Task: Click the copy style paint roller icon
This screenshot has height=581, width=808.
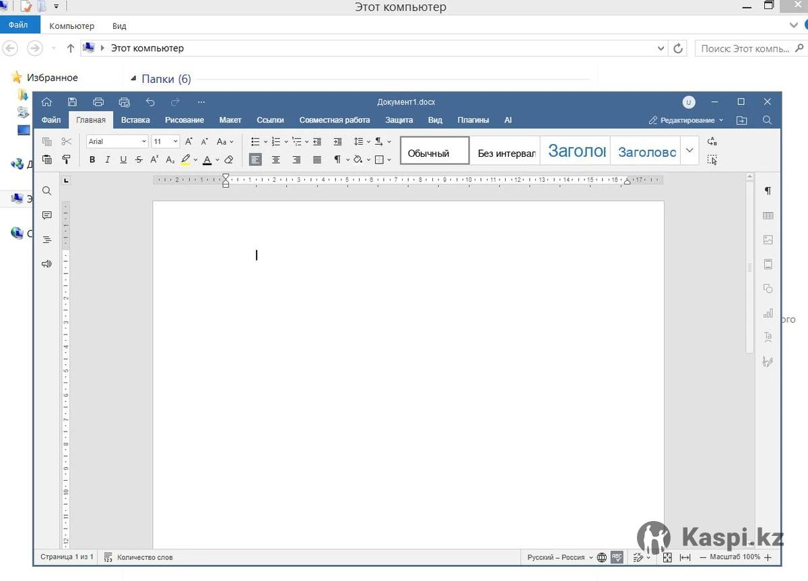Action: [66, 160]
